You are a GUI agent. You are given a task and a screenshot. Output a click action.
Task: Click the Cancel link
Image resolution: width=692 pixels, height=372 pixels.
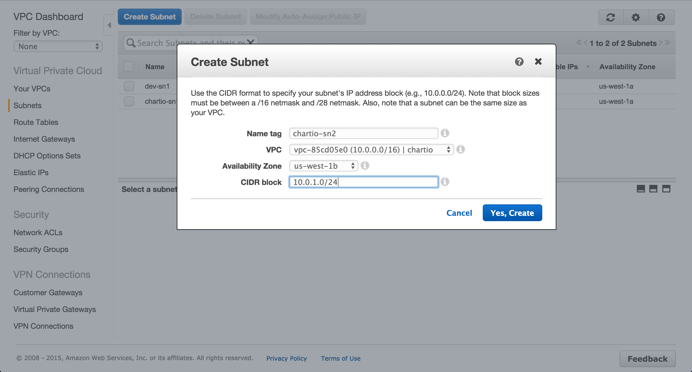click(459, 213)
